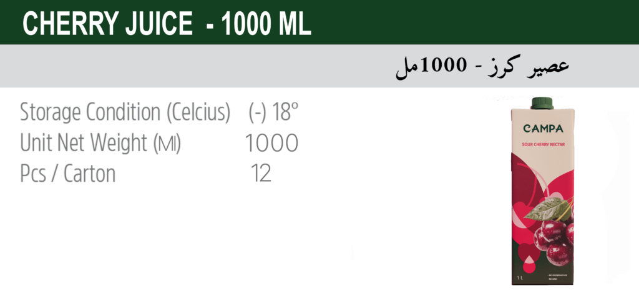Click the 1 L marking on carton
The image size is (639, 298).
(520, 279)
